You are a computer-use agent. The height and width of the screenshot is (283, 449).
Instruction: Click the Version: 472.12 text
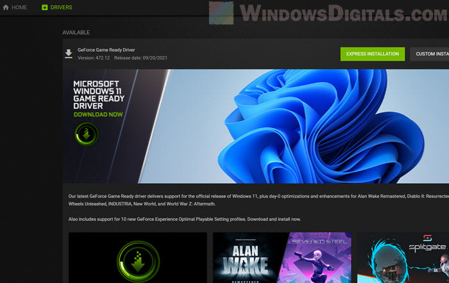click(x=94, y=58)
